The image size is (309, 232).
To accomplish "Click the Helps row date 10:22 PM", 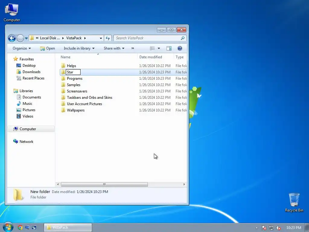I will pos(155,66).
